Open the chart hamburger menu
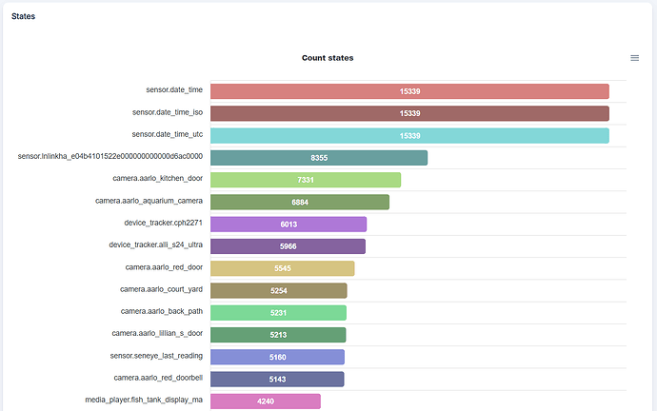 (x=635, y=58)
